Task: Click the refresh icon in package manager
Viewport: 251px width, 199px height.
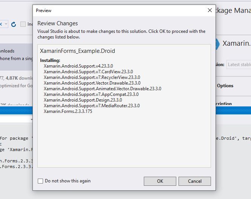Action: coord(14,24)
